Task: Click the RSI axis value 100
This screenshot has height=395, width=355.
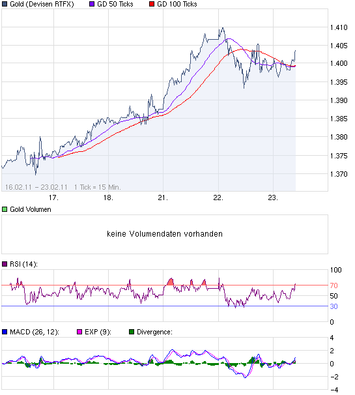Action: [x=336, y=270]
